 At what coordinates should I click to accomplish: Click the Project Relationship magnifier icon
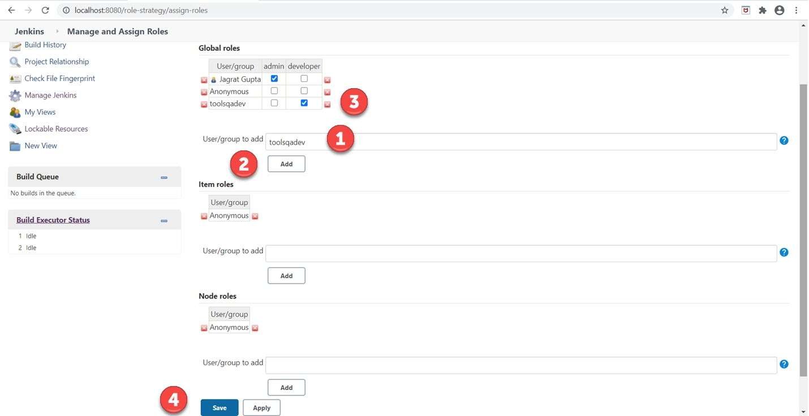pos(15,62)
